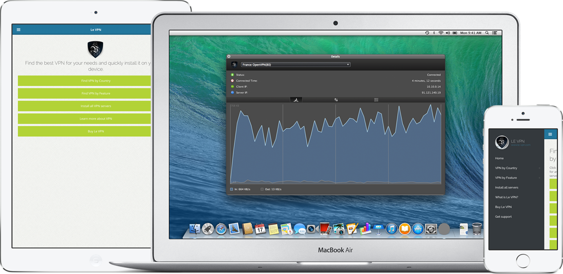The image size is (563, 274).
Task: Open System Preferences in the Dock
Action: coord(431,229)
